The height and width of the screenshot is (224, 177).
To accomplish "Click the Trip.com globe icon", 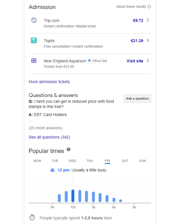I will tap(34, 20).
